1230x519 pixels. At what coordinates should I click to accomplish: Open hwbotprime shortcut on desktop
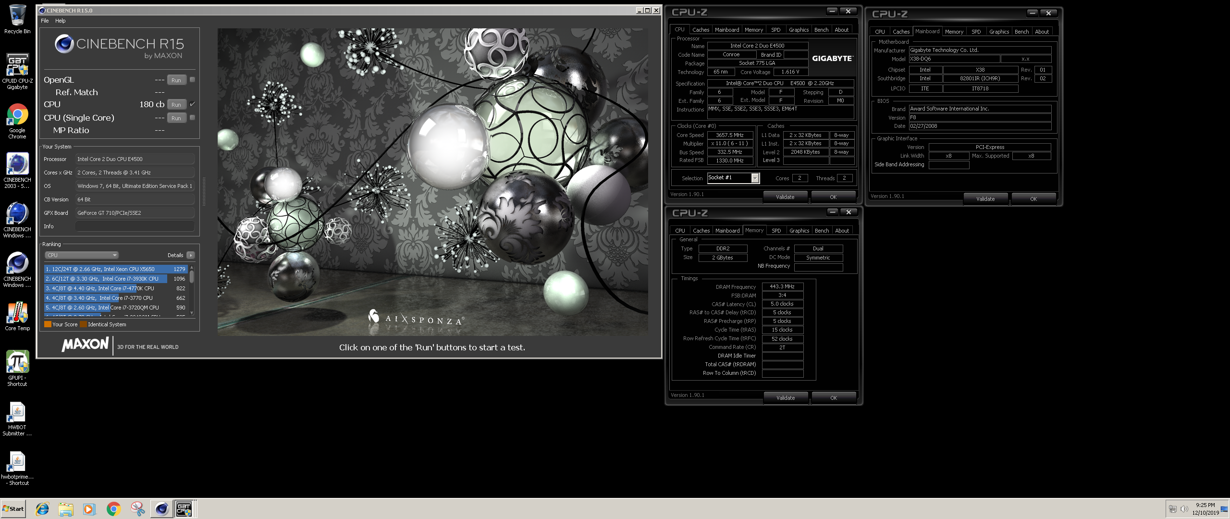pos(17,468)
